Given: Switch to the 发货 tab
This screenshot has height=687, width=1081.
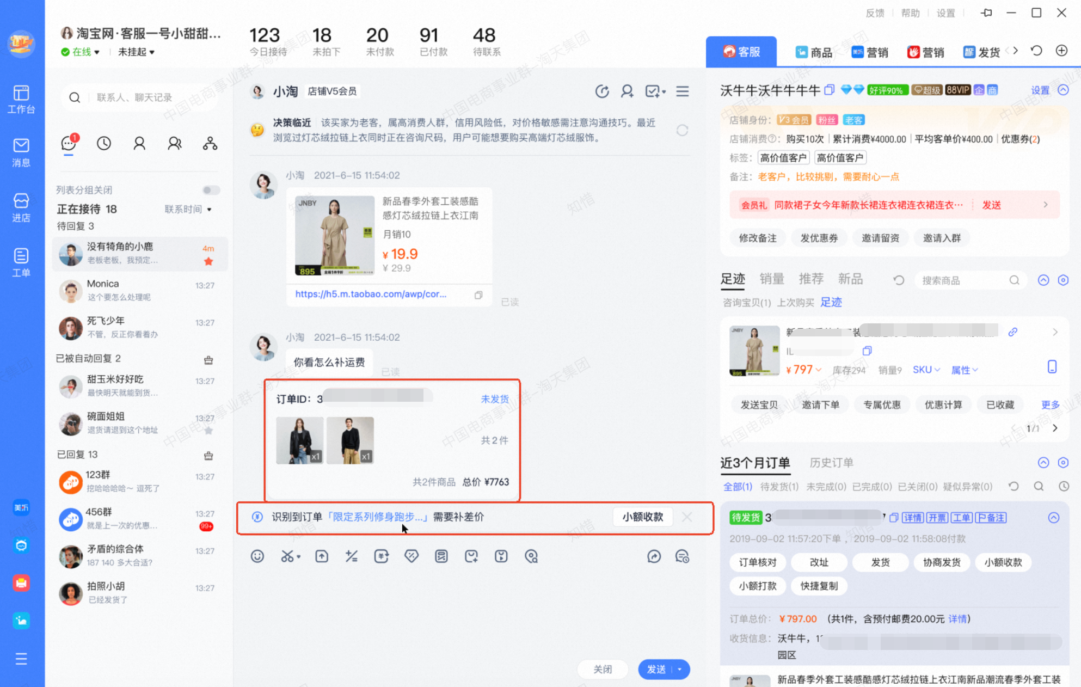Looking at the screenshot, I should (982, 52).
